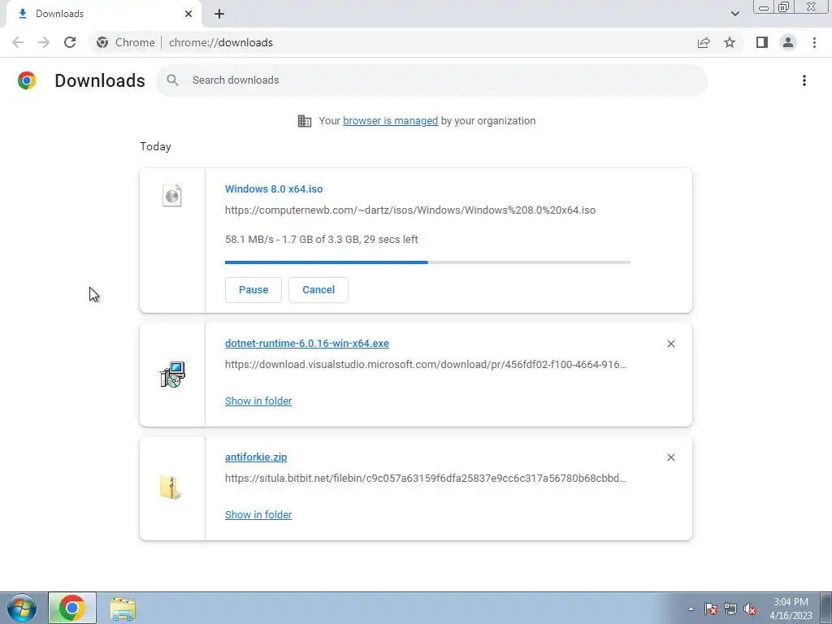Open dotnet-runtime-6.0.16-win-x64.exe
The width and height of the screenshot is (832, 624).
click(x=306, y=344)
